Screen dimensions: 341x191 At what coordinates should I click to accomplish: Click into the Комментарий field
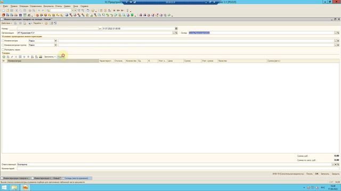coord(178,169)
